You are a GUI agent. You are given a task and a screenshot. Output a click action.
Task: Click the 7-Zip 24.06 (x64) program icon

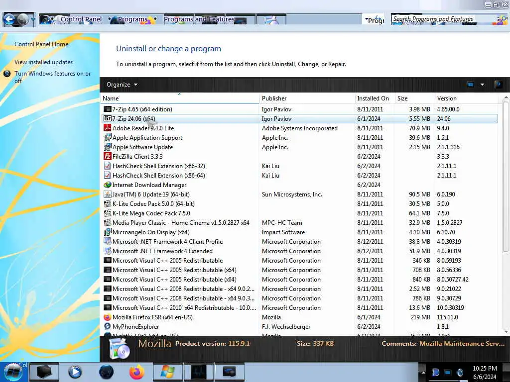(x=107, y=118)
